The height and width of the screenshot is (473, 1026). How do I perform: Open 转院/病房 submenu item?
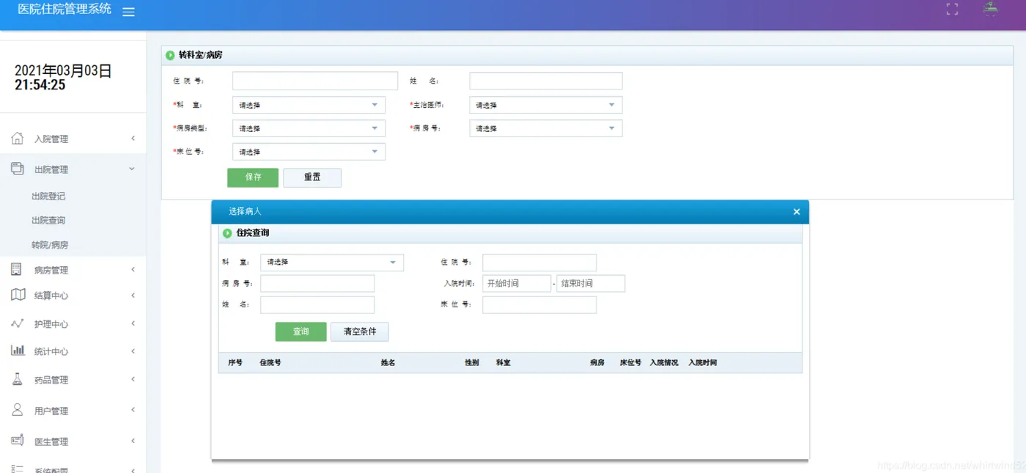click(50, 245)
